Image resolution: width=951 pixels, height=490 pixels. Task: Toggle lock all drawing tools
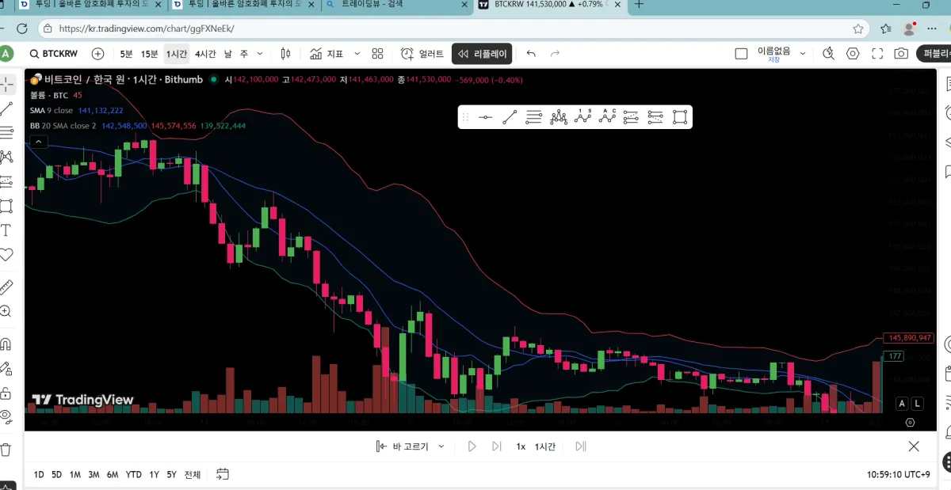point(6,393)
